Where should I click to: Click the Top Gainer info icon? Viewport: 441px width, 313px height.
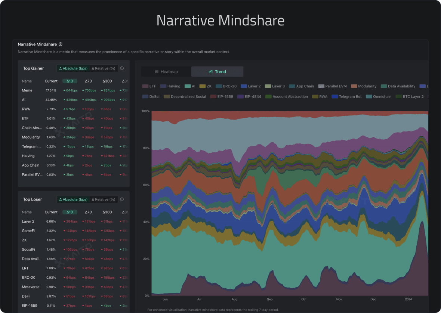(x=122, y=68)
